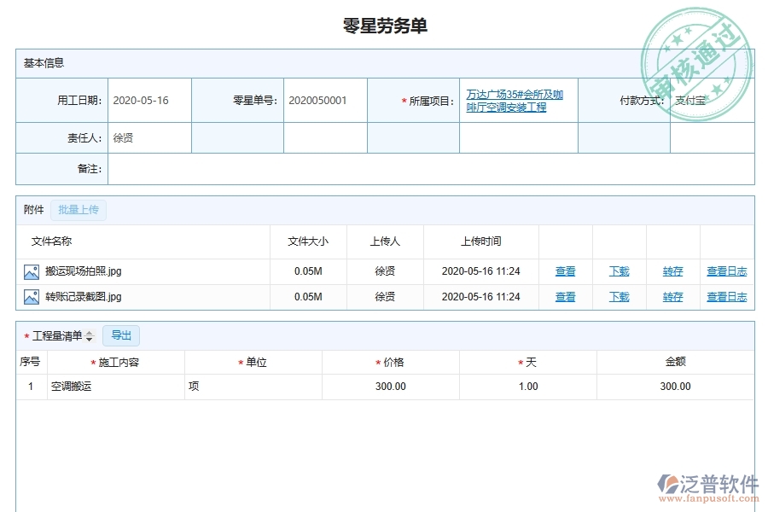Open 查看日志 for 转账记录截图.jpg

(x=726, y=296)
